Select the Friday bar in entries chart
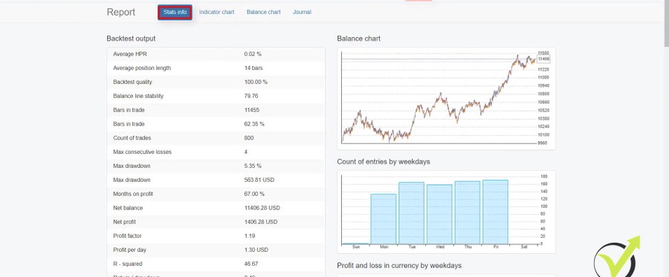The image size is (669, 277). [x=495, y=212]
